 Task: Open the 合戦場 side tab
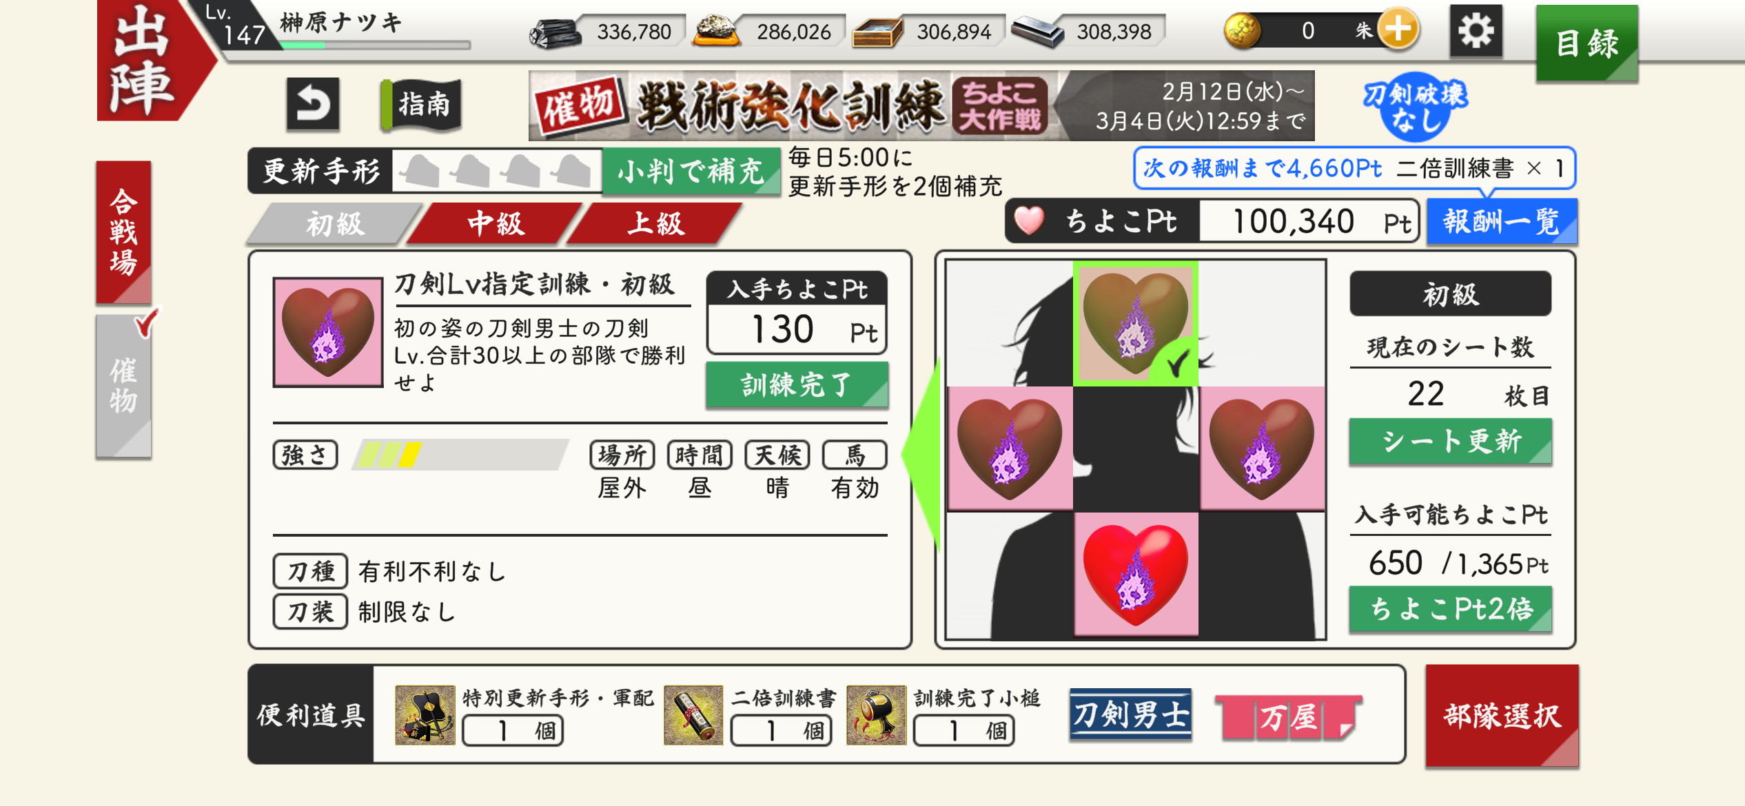123,232
